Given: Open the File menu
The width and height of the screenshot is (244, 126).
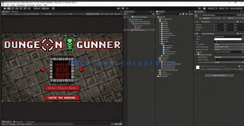Looking at the screenshot, I should [x=4, y=5].
